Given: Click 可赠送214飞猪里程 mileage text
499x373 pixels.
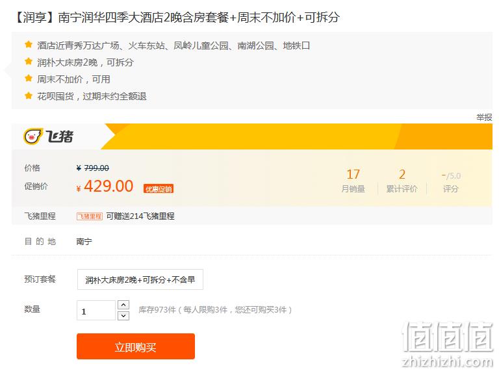Looking at the screenshot, I should point(140,216).
